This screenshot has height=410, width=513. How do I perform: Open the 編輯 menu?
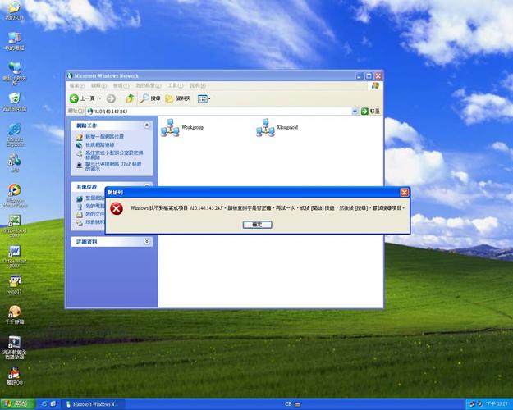98,85
